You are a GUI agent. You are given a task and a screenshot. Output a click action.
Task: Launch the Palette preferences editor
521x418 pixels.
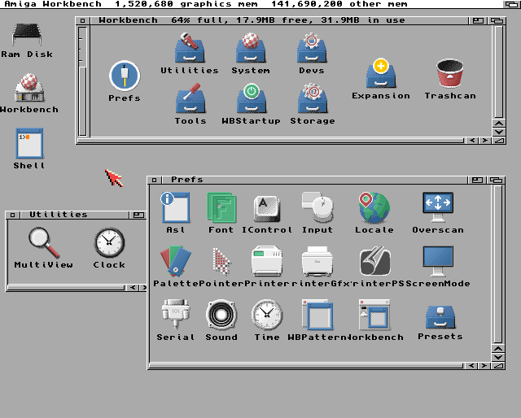point(175,262)
